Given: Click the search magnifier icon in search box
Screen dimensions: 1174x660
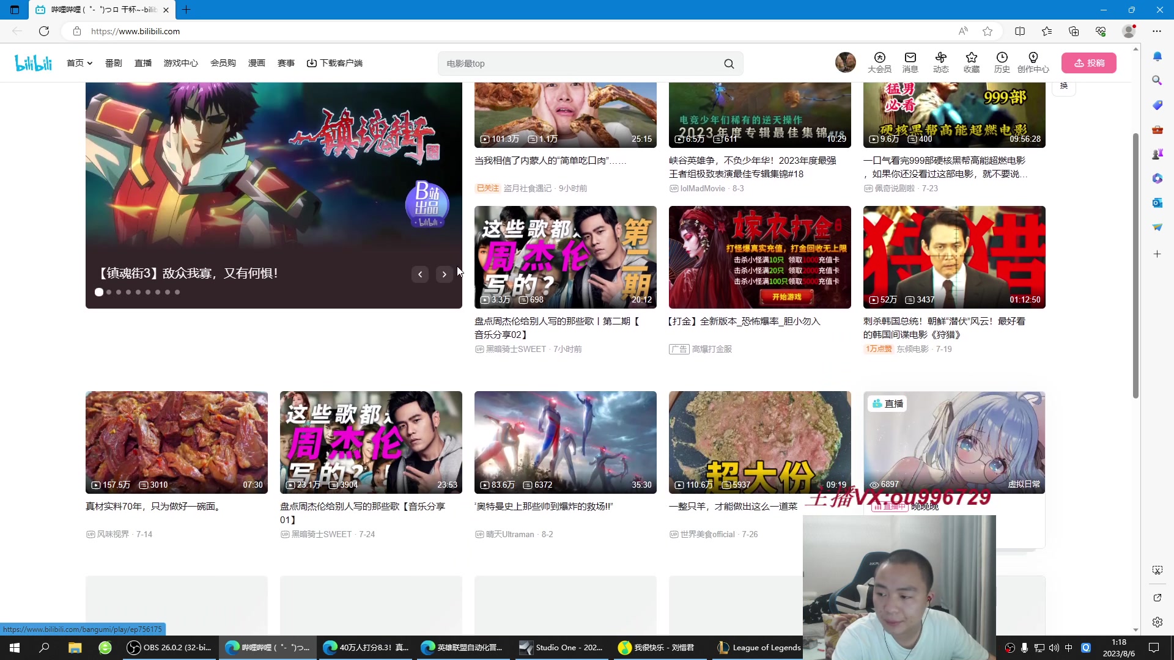Looking at the screenshot, I should [729, 64].
